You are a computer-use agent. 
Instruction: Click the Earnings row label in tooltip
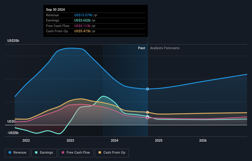[x=52, y=20]
